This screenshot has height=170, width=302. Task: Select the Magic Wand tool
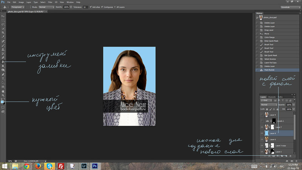pyautogui.click(x=3, y=29)
